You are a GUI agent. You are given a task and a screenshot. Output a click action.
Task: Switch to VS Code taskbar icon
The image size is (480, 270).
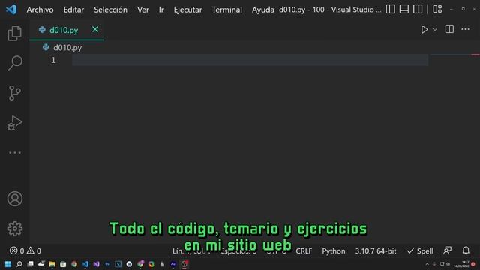point(85,264)
